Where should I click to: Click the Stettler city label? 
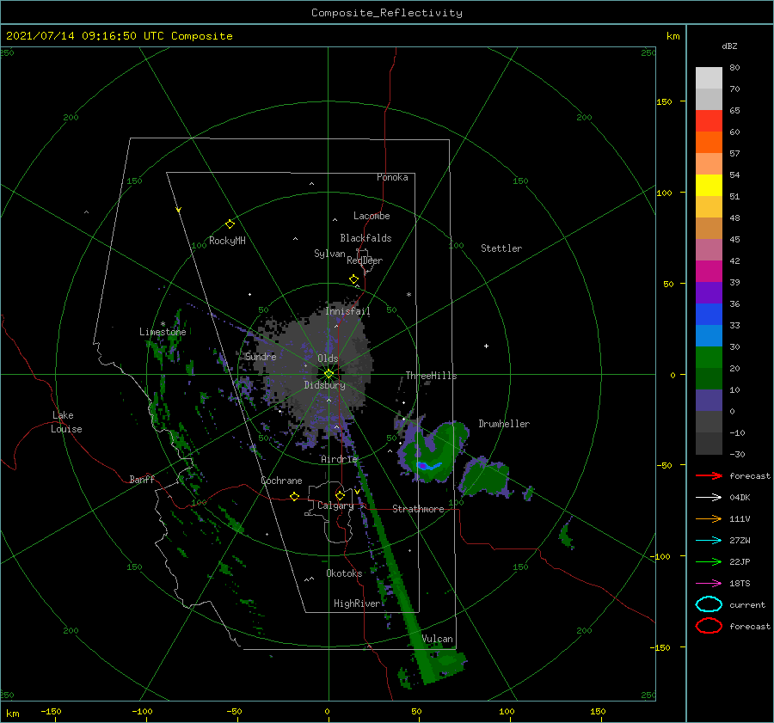[x=501, y=248]
